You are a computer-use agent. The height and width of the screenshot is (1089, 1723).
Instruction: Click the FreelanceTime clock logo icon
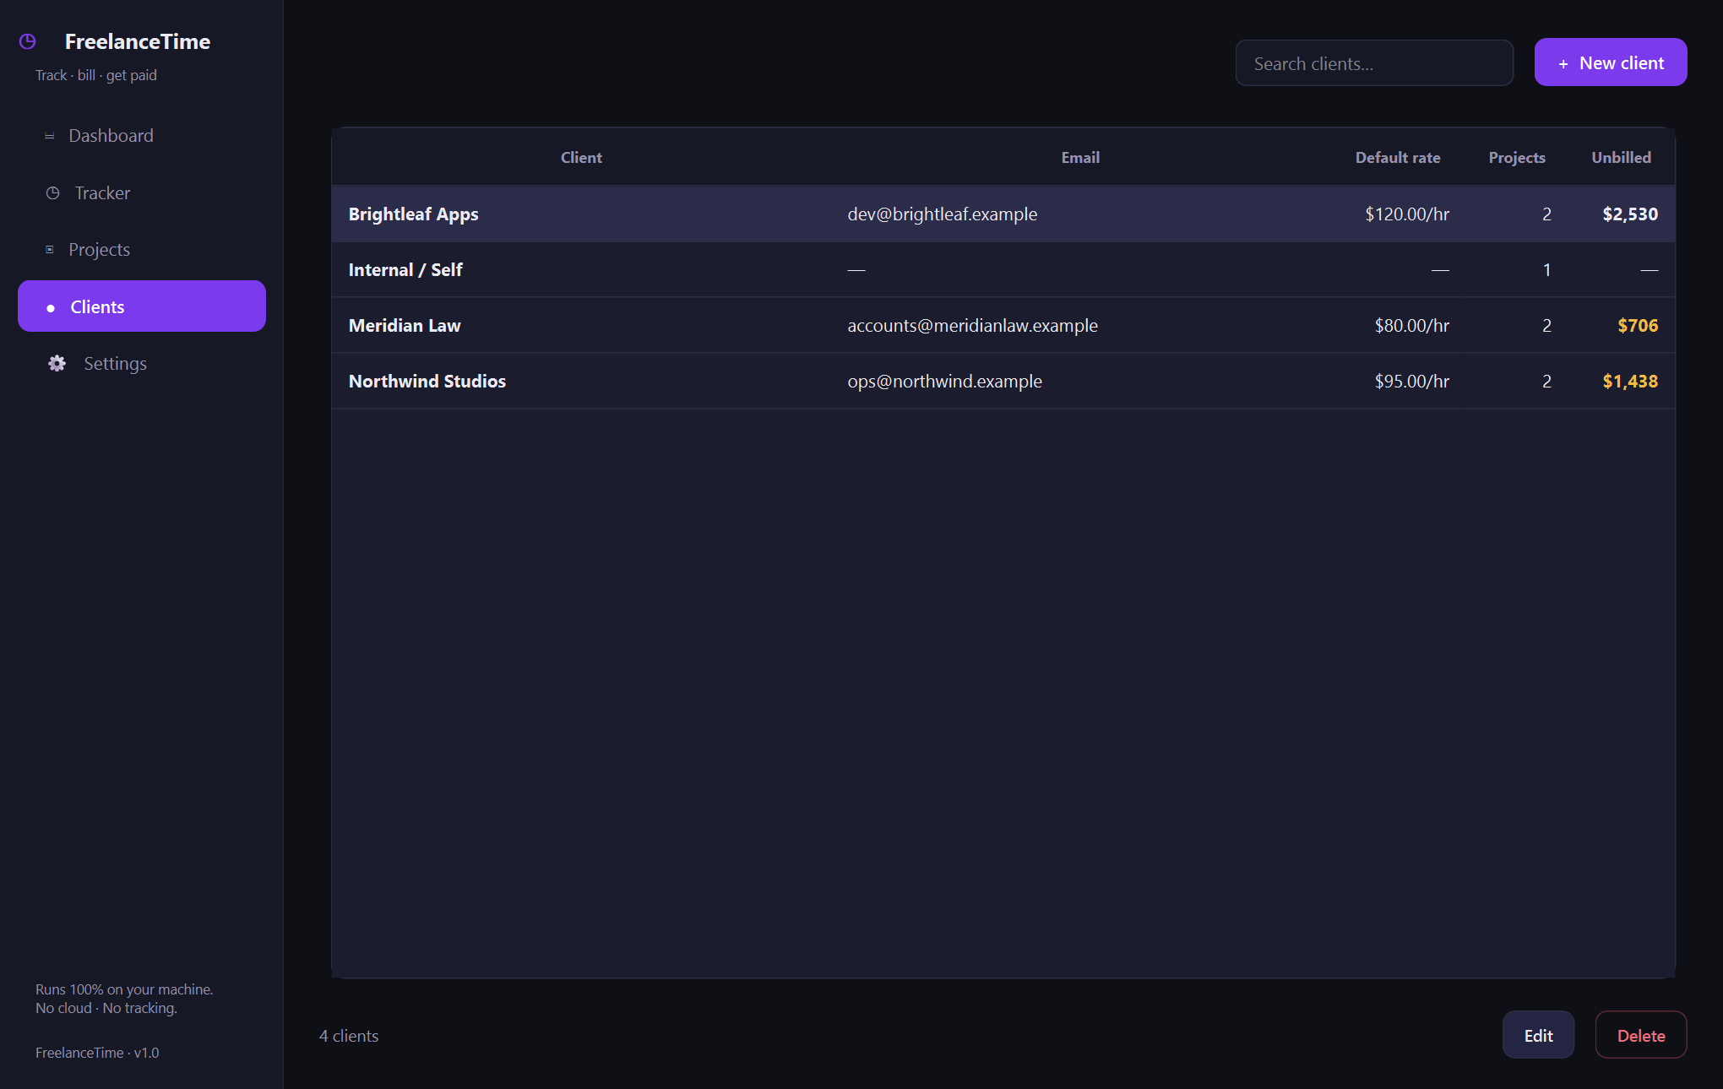click(28, 41)
